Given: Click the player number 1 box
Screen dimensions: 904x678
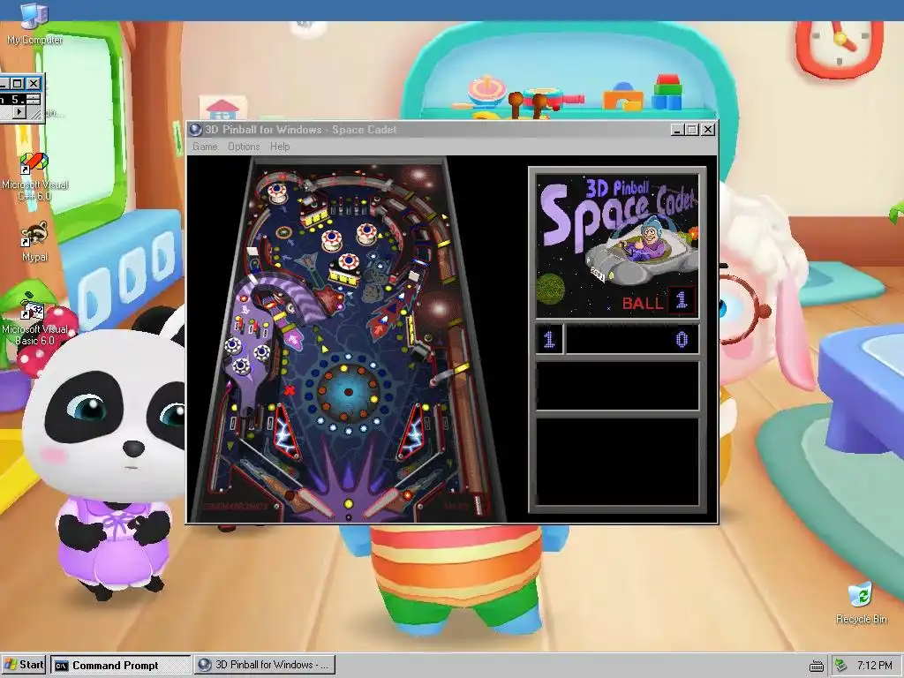Looking at the screenshot, I should (549, 339).
